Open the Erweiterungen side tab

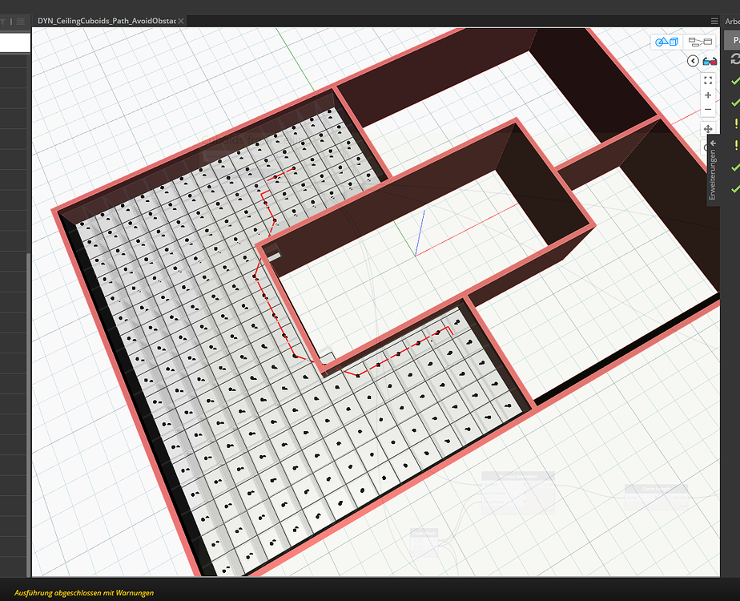pos(713,170)
